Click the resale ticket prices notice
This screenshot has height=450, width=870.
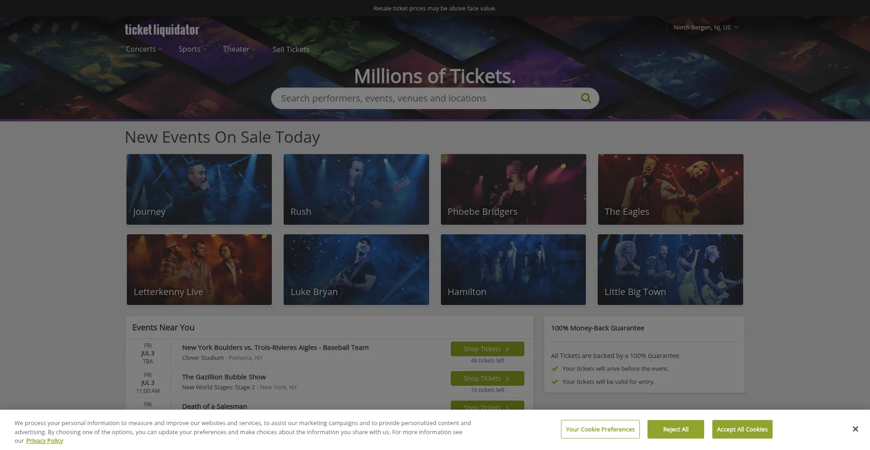click(435, 8)
